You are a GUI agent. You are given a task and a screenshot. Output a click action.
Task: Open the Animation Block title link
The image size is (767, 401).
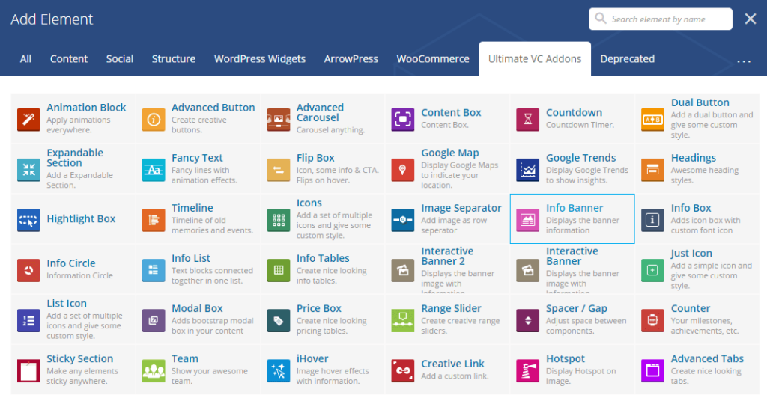point(86,108)
